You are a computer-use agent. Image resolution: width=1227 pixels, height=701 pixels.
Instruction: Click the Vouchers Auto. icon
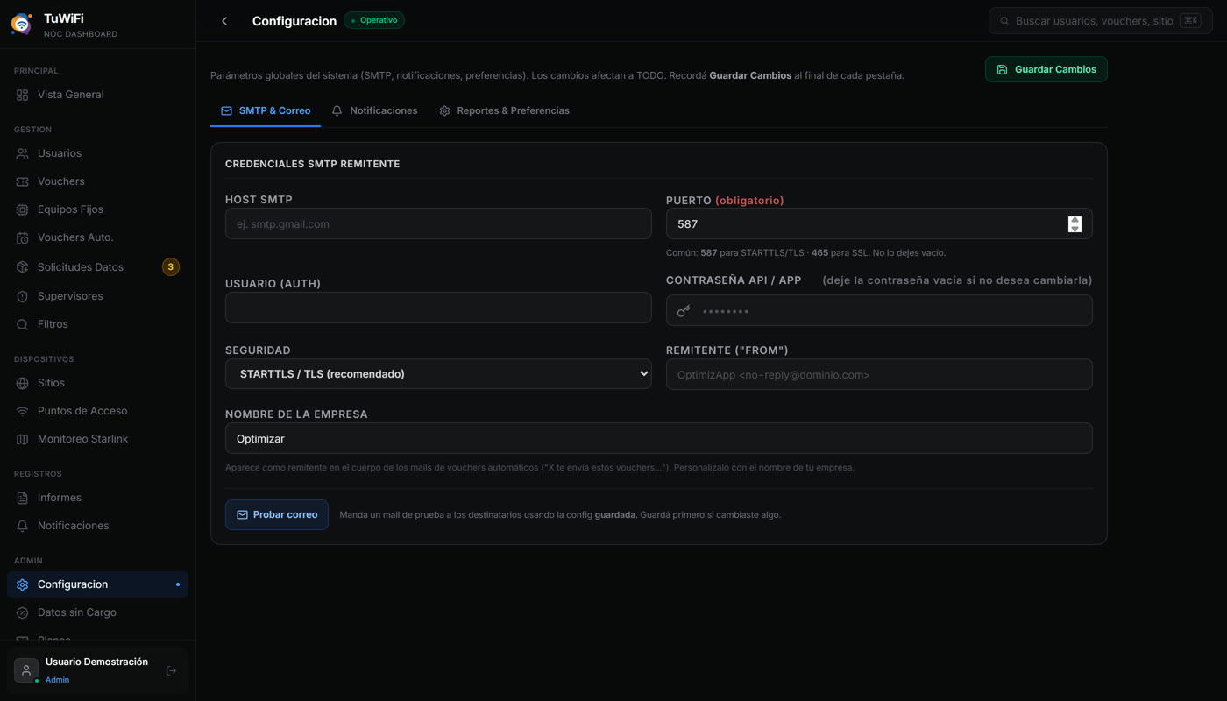23,237
